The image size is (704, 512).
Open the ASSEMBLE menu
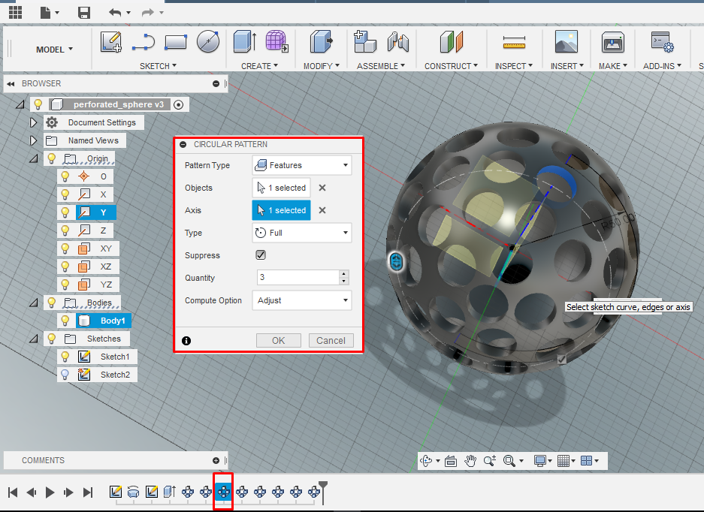point(381,66)
